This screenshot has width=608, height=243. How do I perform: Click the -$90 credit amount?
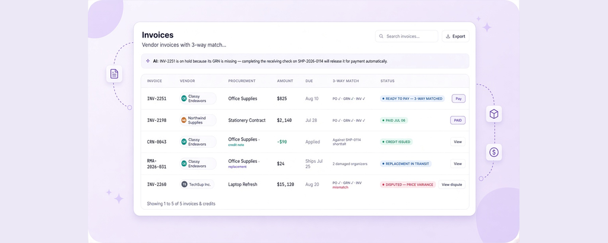(282, 141)
